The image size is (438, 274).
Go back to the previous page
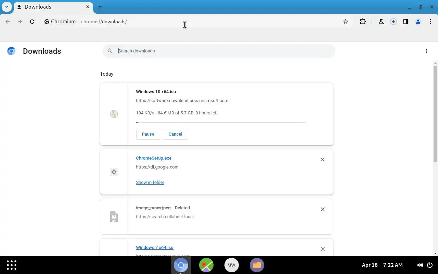tap(8, 22)
